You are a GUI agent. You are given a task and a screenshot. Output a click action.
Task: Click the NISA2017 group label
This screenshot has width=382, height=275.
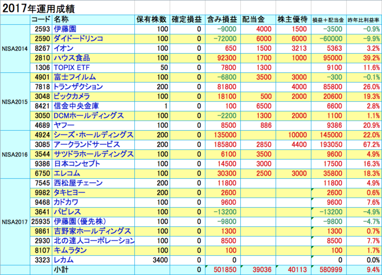coord(15,222)
